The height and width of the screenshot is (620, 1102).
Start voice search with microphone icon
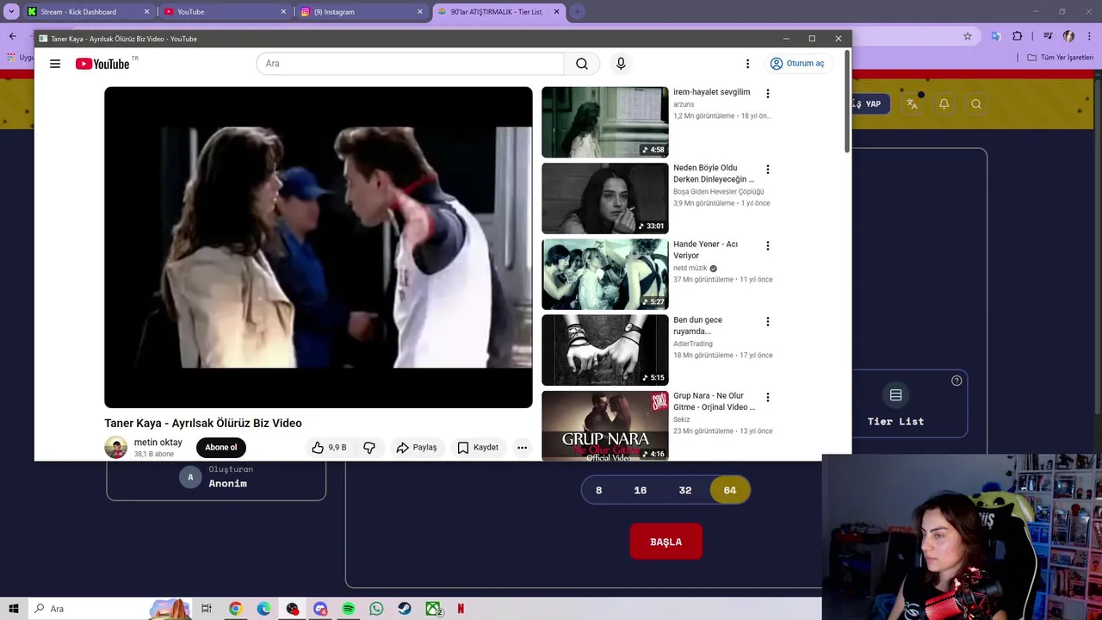click(x=621, y=64)
